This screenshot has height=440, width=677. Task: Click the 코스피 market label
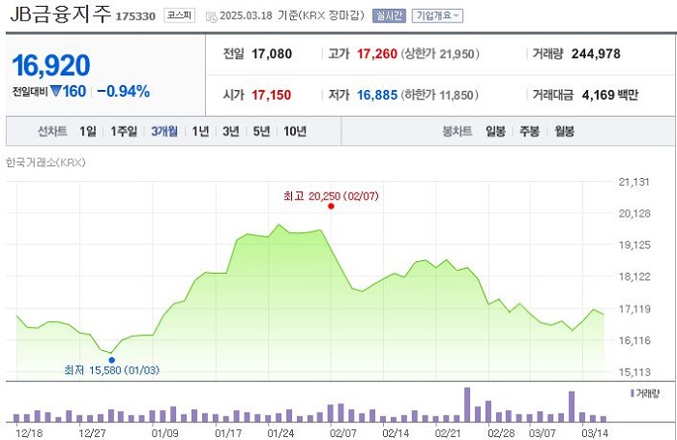pyautogui.click(x=180, y=15)
